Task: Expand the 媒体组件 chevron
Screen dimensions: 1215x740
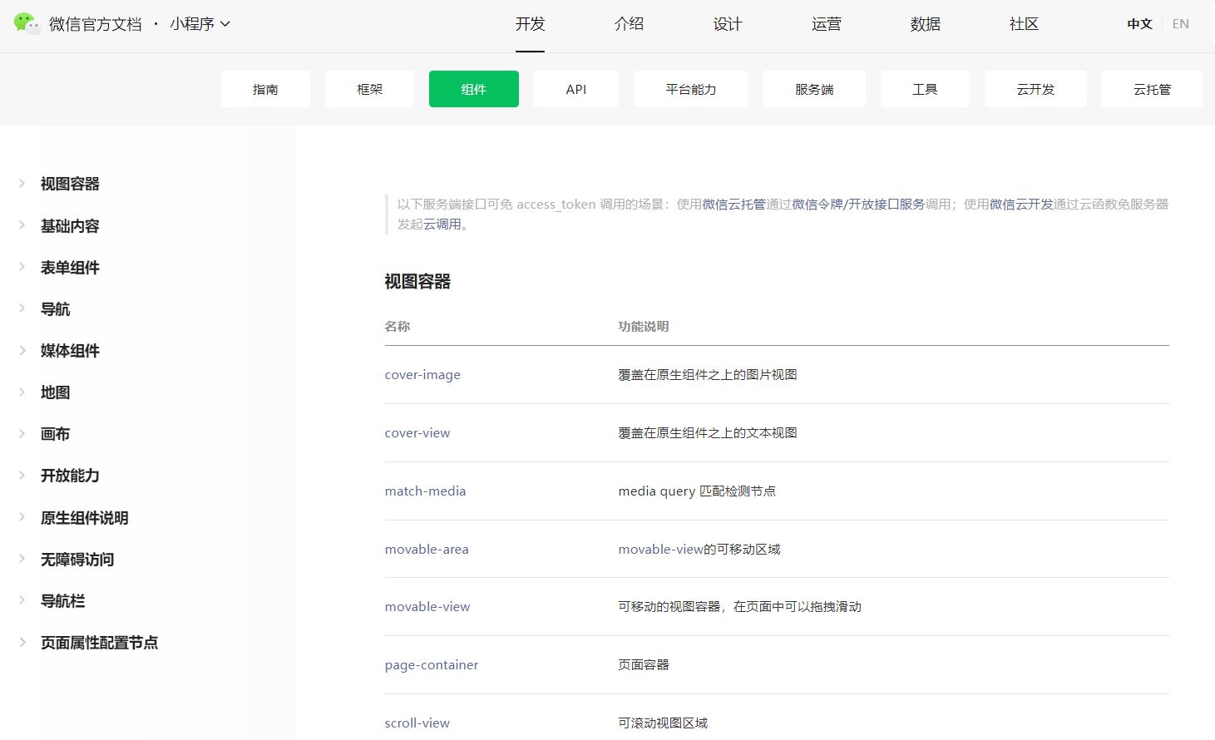Action: tap(22, 350)
